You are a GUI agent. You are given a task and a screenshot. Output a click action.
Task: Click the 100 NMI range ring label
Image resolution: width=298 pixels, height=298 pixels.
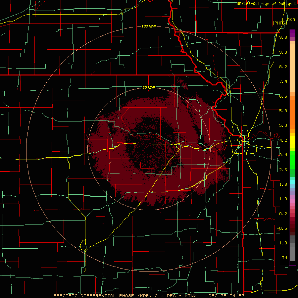[149, 26]
